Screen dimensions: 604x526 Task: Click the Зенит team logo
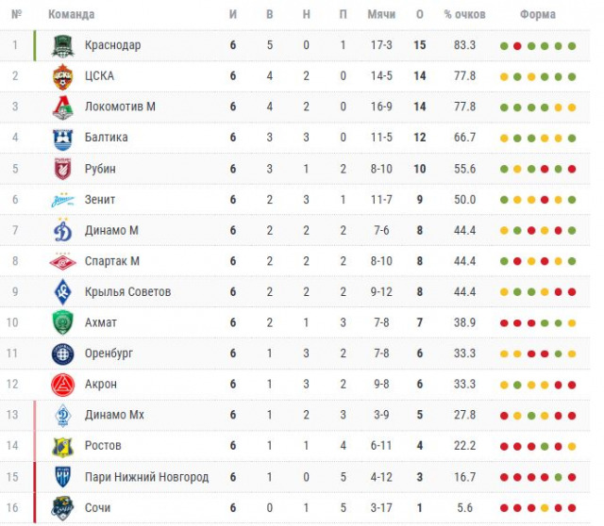[62, 200]
